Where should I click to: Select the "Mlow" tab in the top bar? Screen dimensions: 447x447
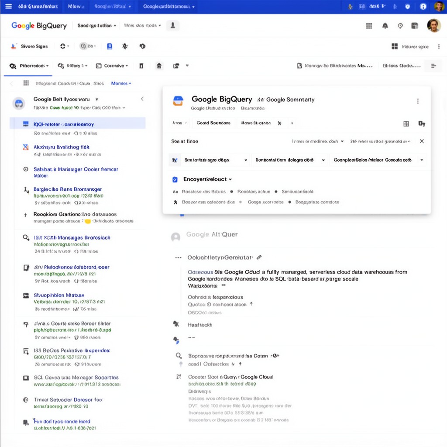tap(76, 6)
